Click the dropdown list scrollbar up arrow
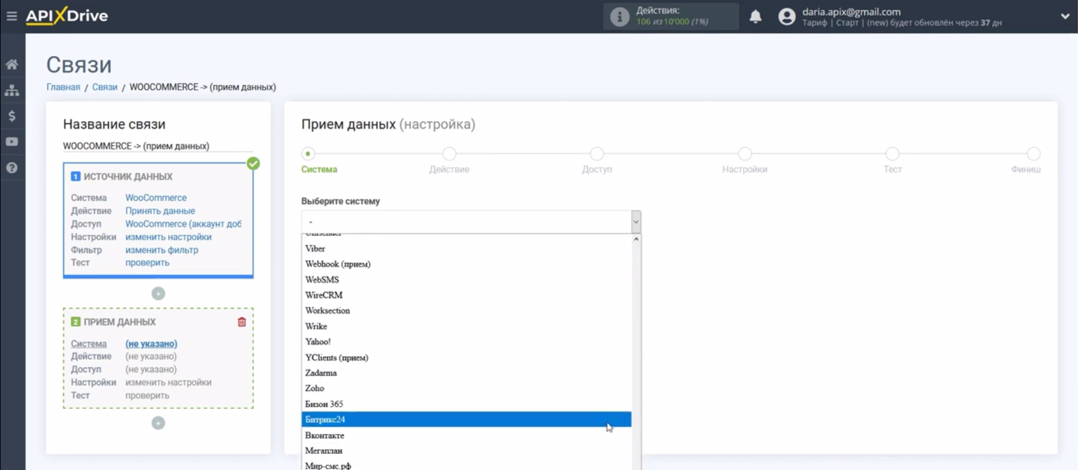 [x=636, y=239]
